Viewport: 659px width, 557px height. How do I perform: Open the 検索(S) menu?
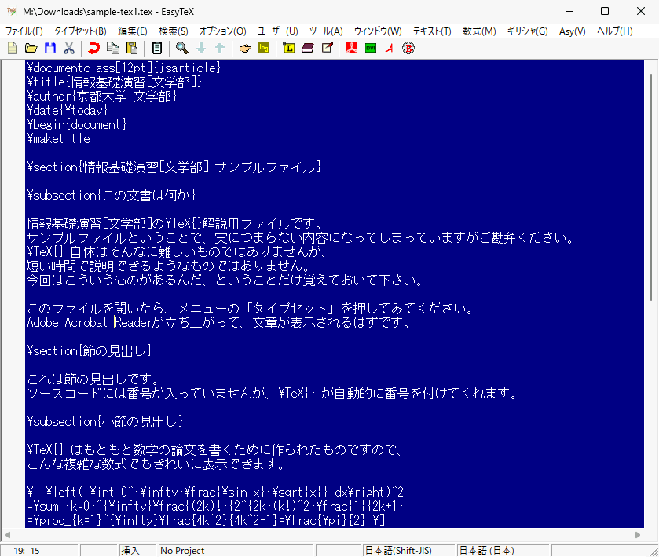pos(174,31)
